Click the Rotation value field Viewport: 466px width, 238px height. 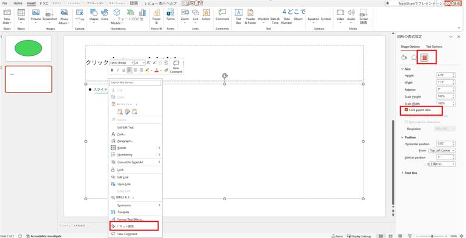pos(444,90)
